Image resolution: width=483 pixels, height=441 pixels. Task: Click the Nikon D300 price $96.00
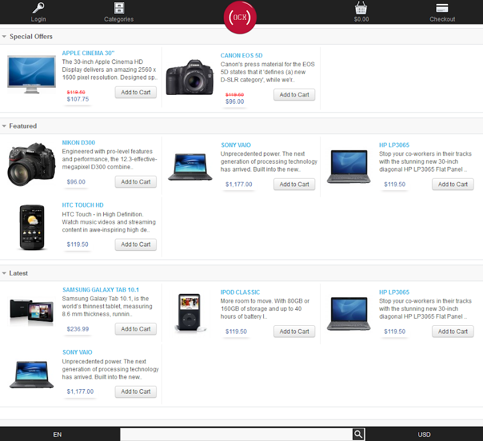click(x=76, y=182)
